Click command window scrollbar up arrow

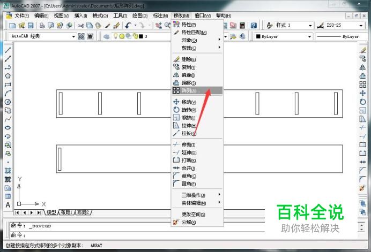pos(361,225)
